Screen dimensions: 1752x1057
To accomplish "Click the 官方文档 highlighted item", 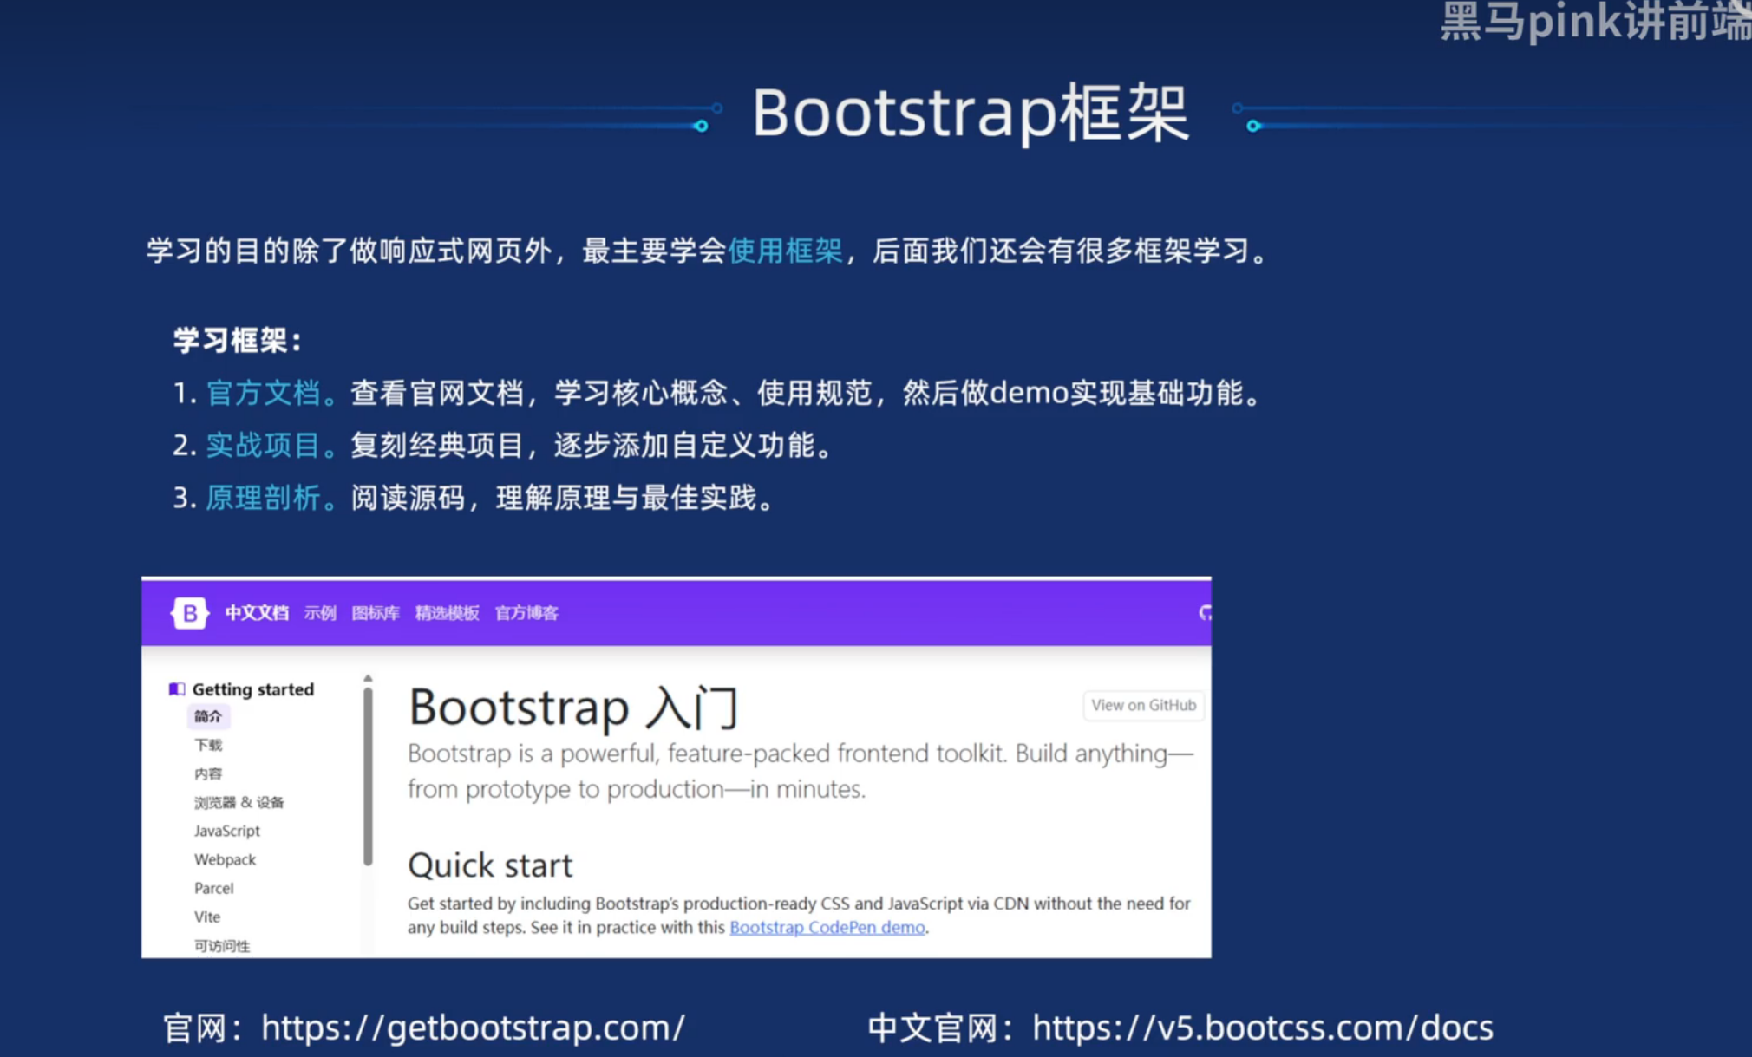I will pos(263,393).
